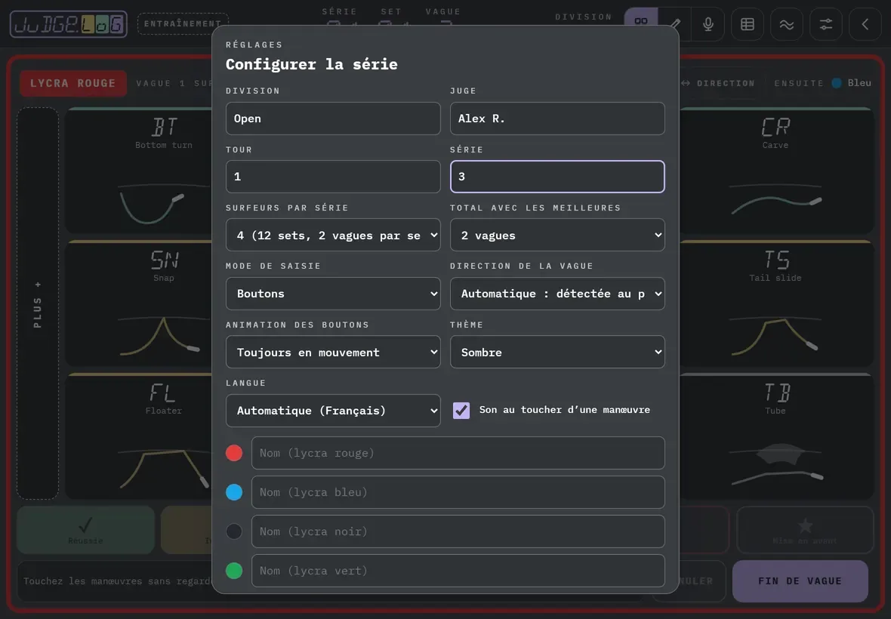Click the back chevron in the top bar

[x=865, y=24]
